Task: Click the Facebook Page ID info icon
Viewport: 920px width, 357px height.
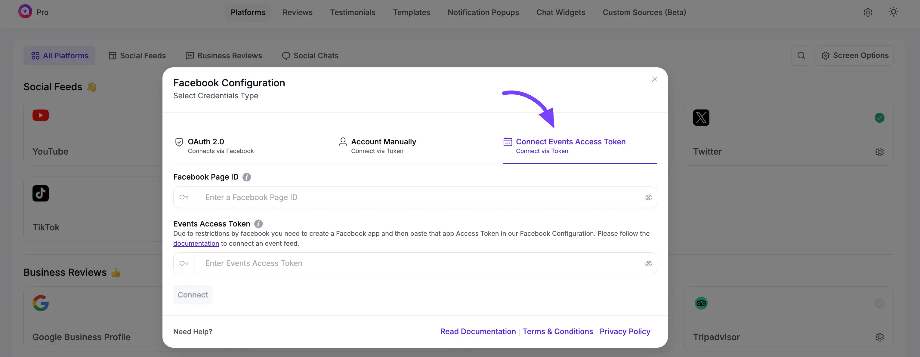Action: [x=246, y=177]
